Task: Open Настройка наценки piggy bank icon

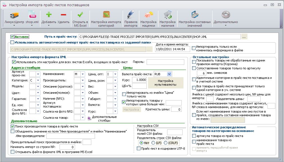Action: 149,15
